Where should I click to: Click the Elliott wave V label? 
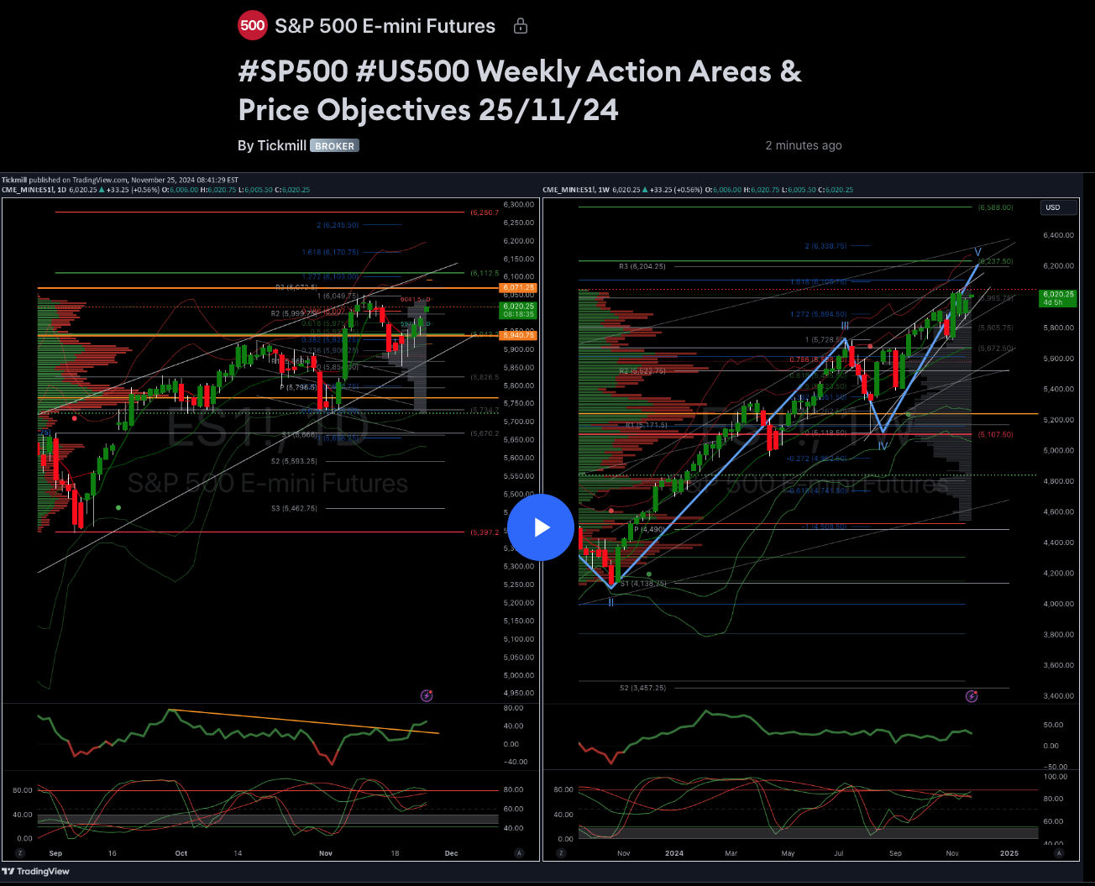[977, 252]
